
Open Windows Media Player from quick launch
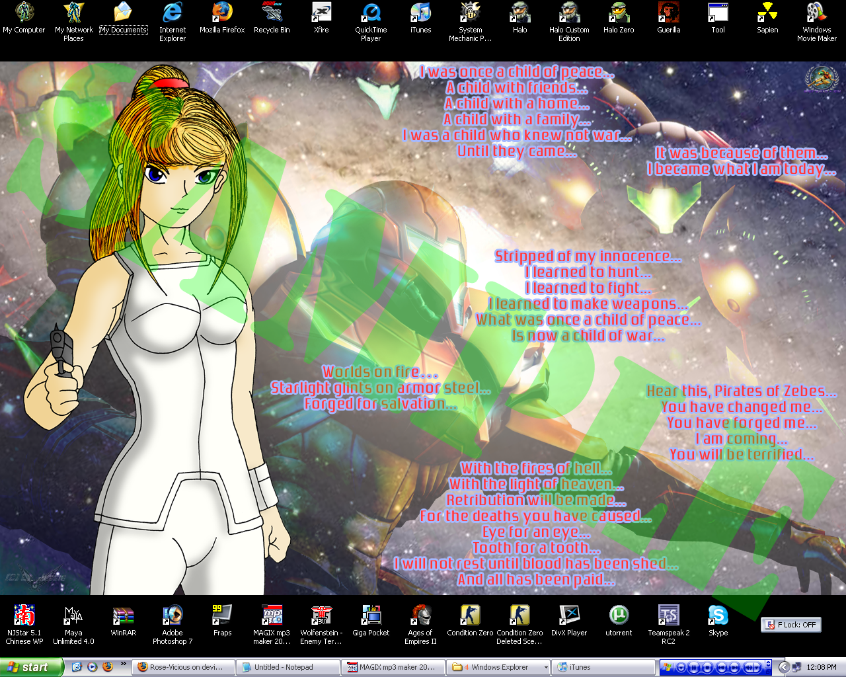93,667
